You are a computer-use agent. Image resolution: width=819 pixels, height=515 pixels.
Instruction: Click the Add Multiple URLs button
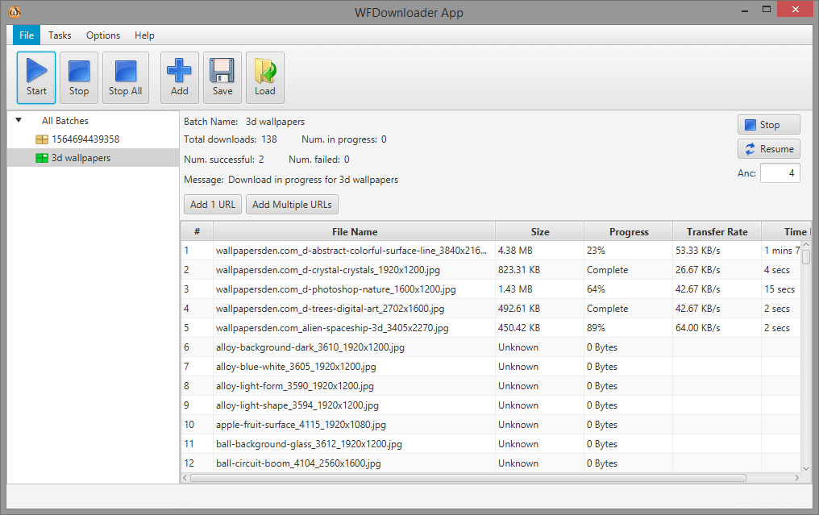[292, 205]
